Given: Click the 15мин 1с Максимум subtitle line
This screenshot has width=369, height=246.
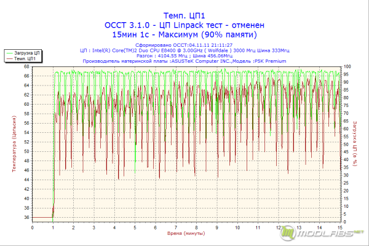Looking at the screenshot, I should click(184, 34).
